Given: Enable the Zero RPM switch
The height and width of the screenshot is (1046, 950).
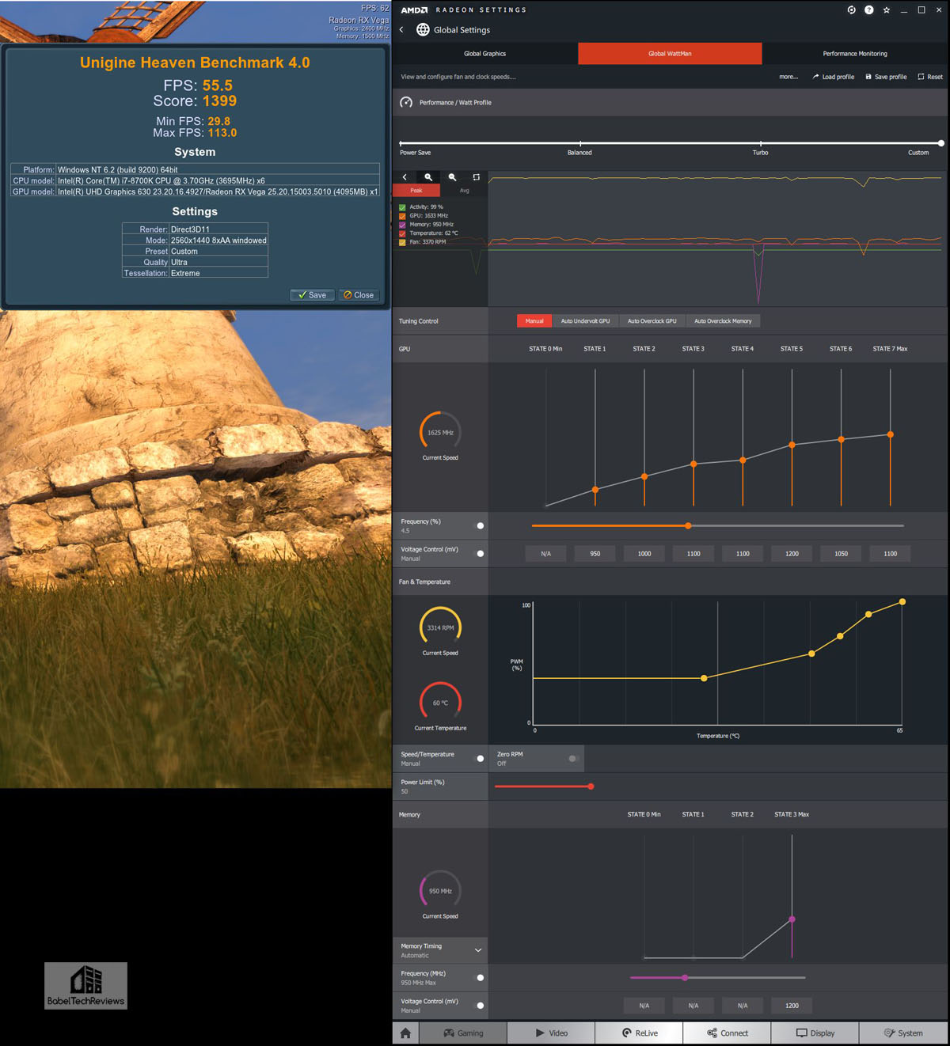Looking at the screenshot, I should [574, 758].
